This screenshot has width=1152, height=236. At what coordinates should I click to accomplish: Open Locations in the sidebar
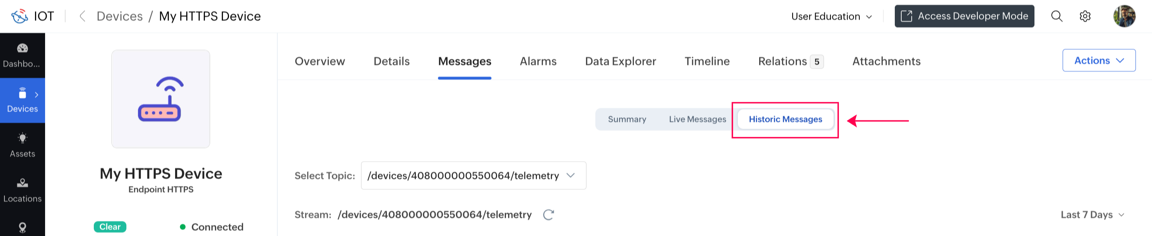(23, 190)
